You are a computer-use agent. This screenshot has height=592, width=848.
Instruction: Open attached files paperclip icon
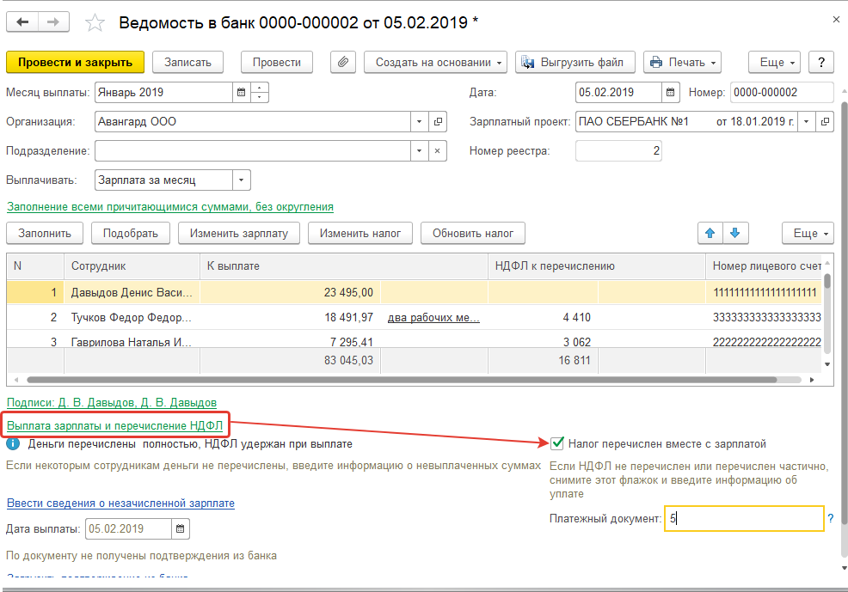343,62
